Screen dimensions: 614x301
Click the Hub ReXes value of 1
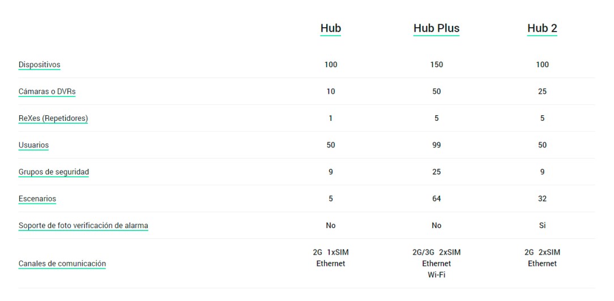pyautogui.click(x=330, y=118)
